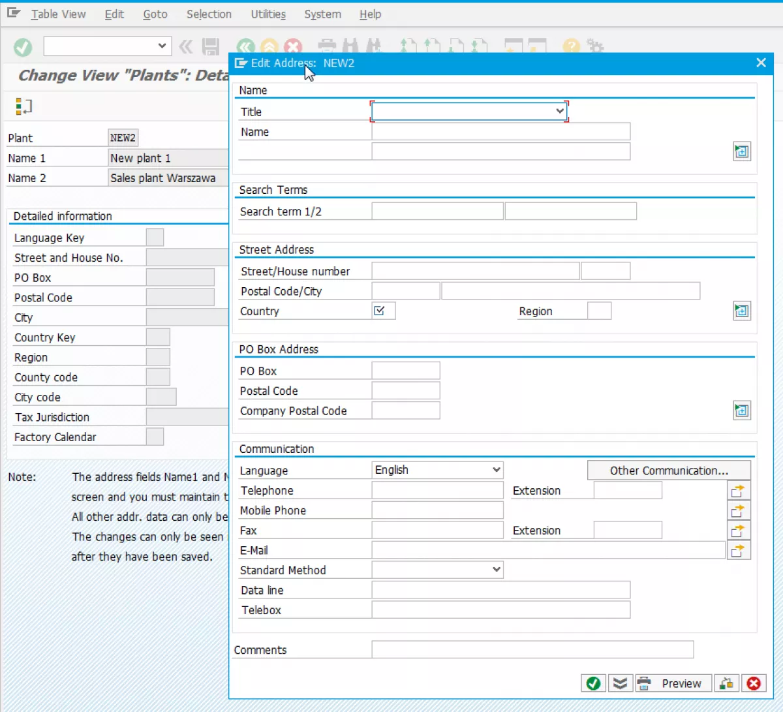Click the Save diskette icon in main toolbar
Screen dimensions: 783x712
coord(211,47)
